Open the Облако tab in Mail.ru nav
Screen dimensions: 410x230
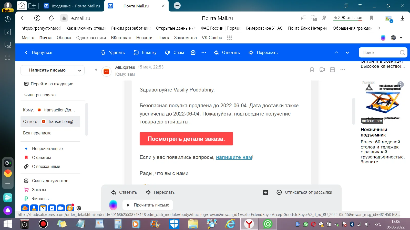tap(64, 38)
